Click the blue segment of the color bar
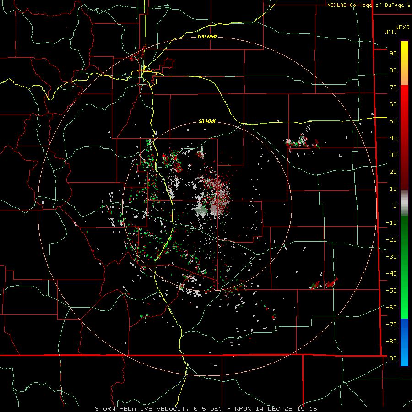412x412 pixels. click(404, 342)
